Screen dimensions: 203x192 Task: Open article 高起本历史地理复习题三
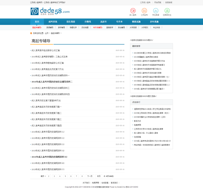47,119
